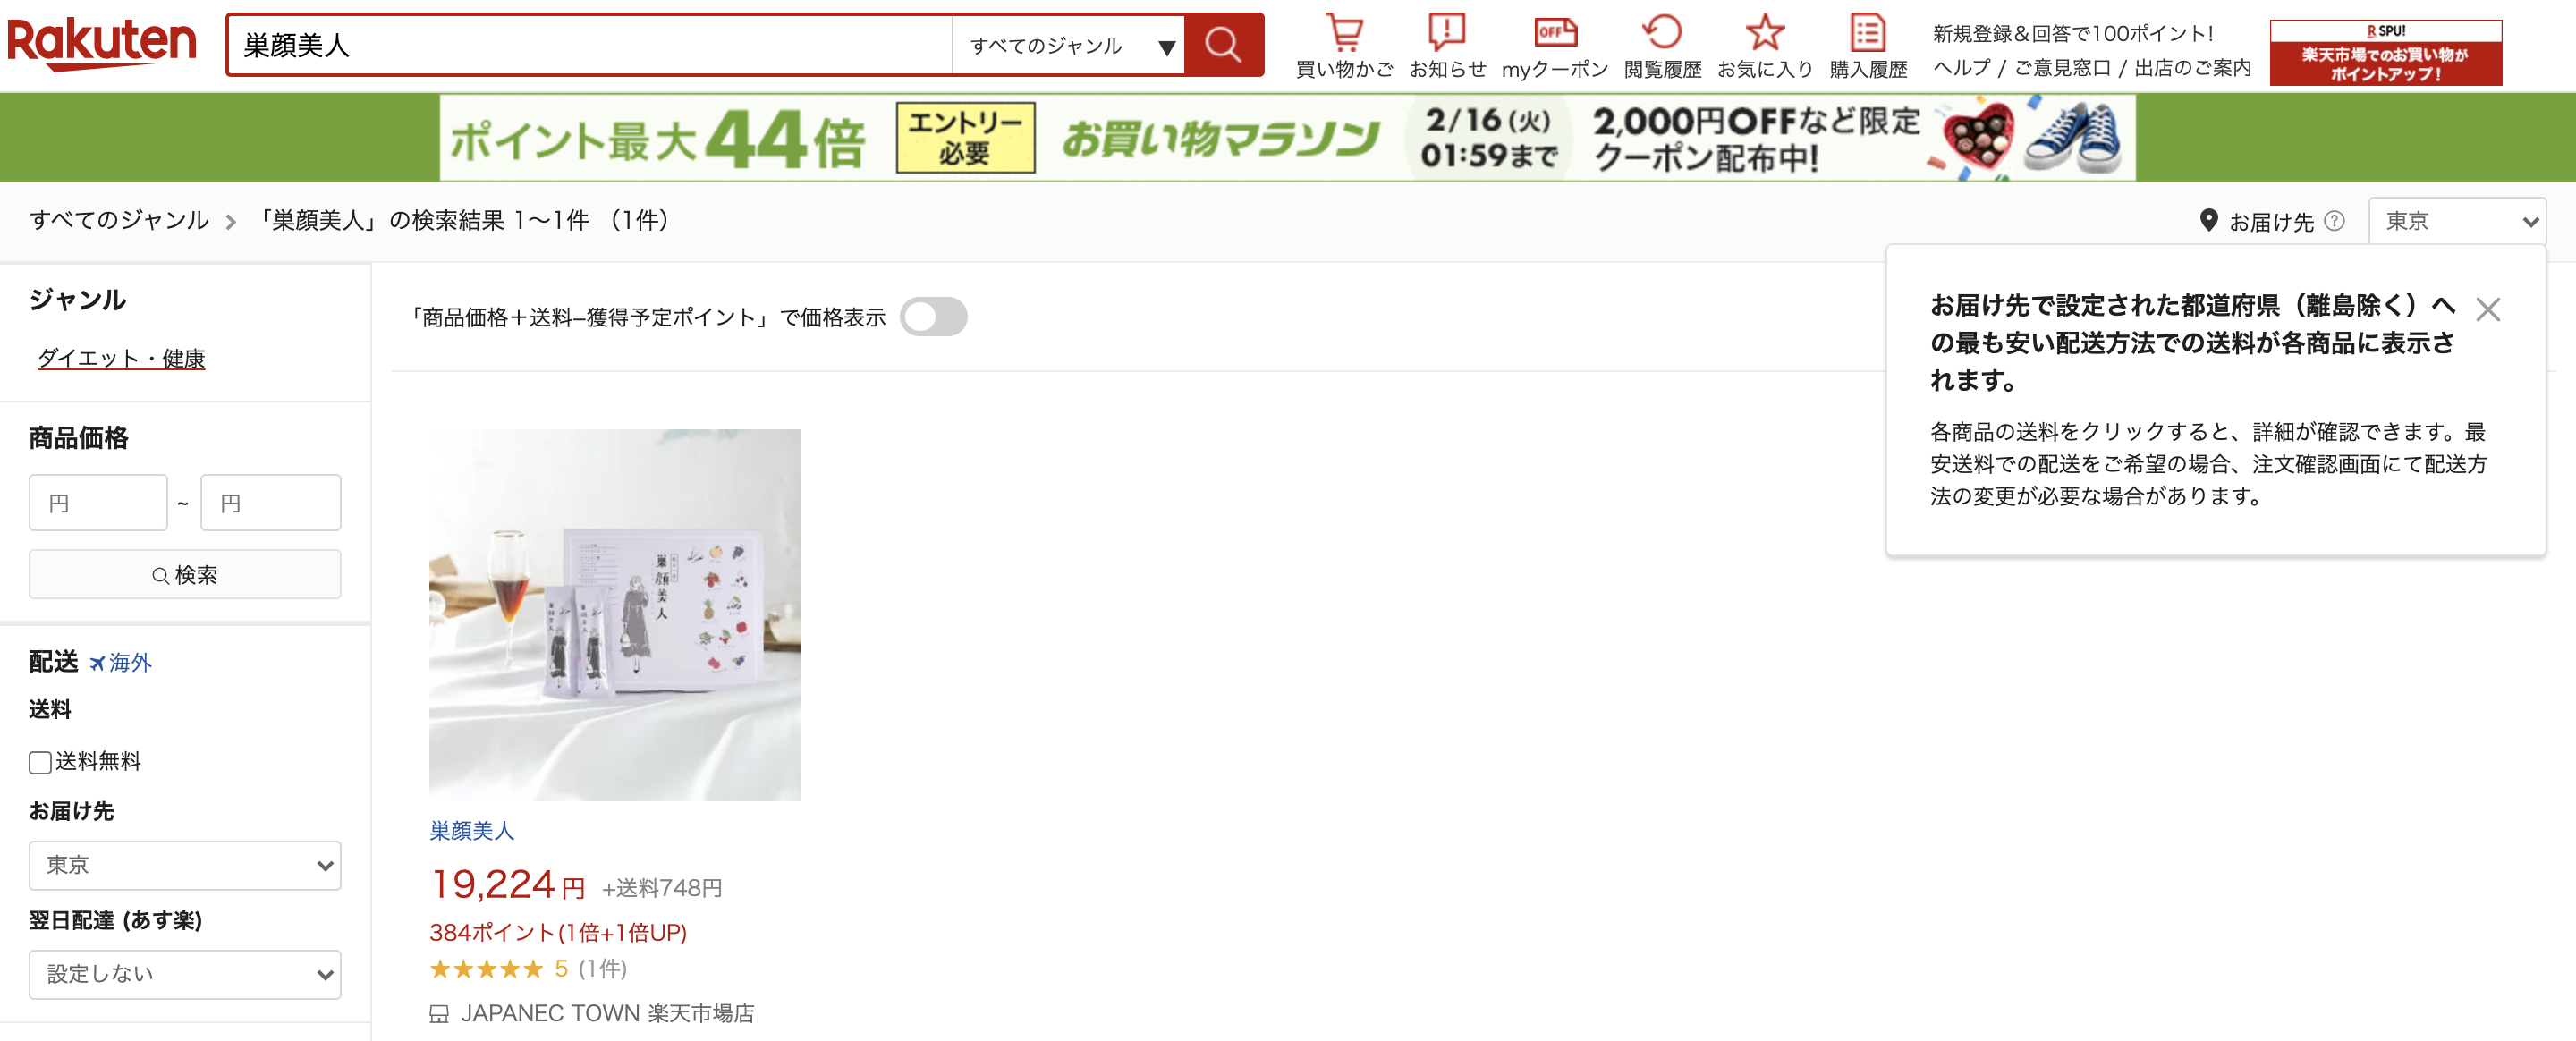This screenshot has width=2576, height=1041.
Task: Click the minimum price input field
Action: 98,503
